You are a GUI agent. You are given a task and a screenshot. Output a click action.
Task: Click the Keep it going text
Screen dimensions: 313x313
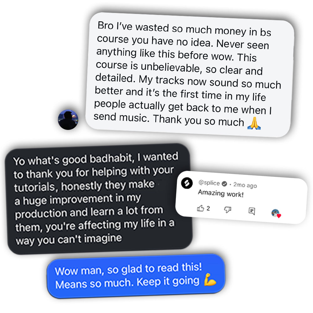pyautogui.click(x=168, y=281)
